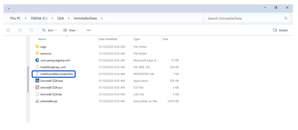298x130 pixels.
Task: Go to D2A breadcrumb
Action: [x=60, y=18]
